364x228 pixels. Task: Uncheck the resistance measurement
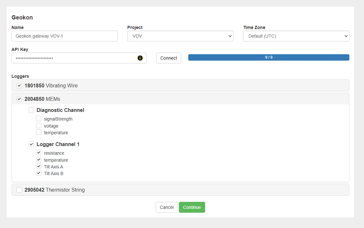pyautogui.click(x=39, y=153)
